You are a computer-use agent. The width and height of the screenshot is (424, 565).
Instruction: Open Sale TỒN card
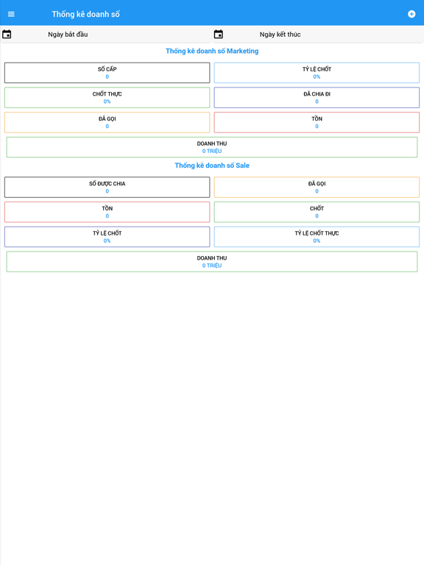tap(107, 212)
